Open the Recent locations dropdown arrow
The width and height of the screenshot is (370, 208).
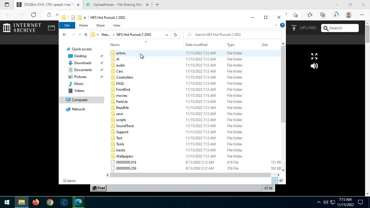80,35
